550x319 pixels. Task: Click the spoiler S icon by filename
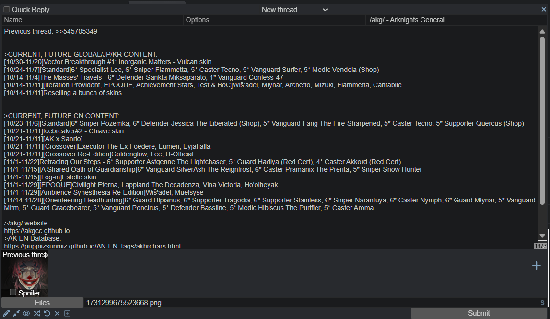(543, 303)
